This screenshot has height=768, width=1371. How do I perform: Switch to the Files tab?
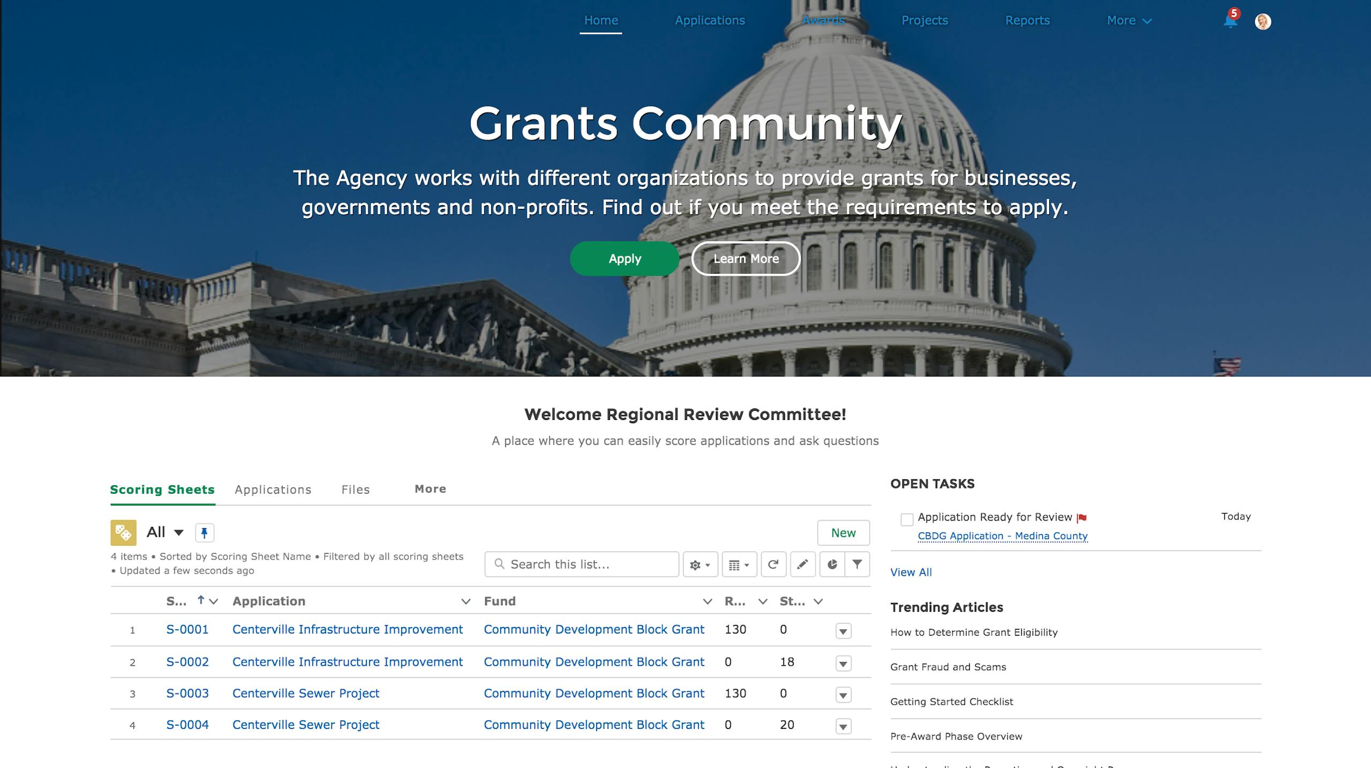click(356, 490)
